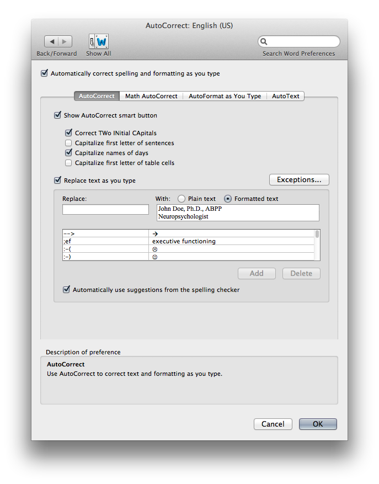Viewport: 379px width, 484px height.
Task: Click the search magnifier icon
Action: (x=263, y=41)
